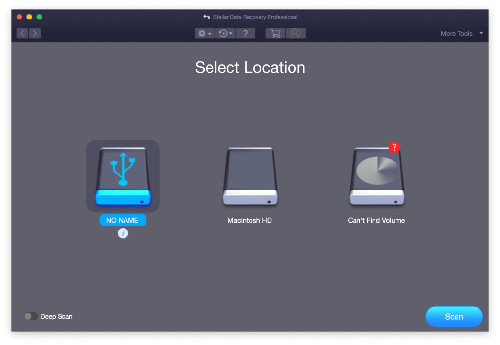Open the settings gear icon
This screenshot has width=500, height=345.
pyautogui.click(x=202, y=33)
